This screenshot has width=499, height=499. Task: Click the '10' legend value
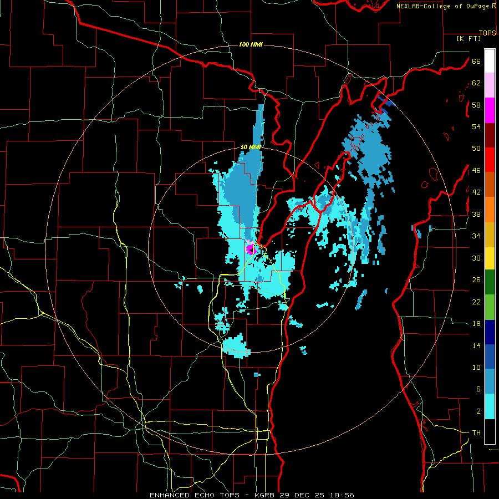point(476,368)
